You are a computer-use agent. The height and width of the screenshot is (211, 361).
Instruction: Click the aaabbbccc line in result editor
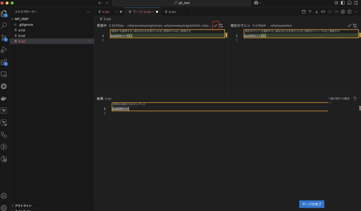[x=121, y=109]
